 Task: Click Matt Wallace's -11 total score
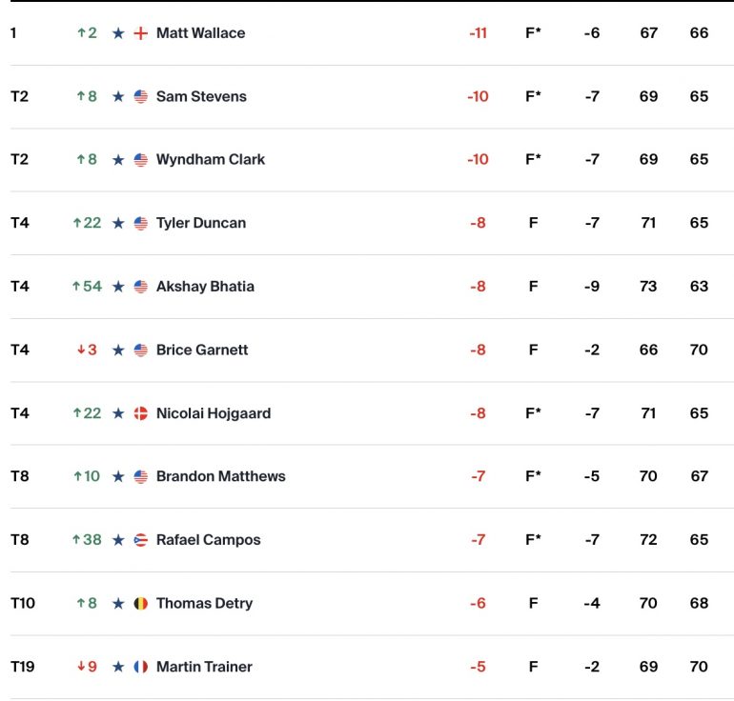click(x=478, y=33)
